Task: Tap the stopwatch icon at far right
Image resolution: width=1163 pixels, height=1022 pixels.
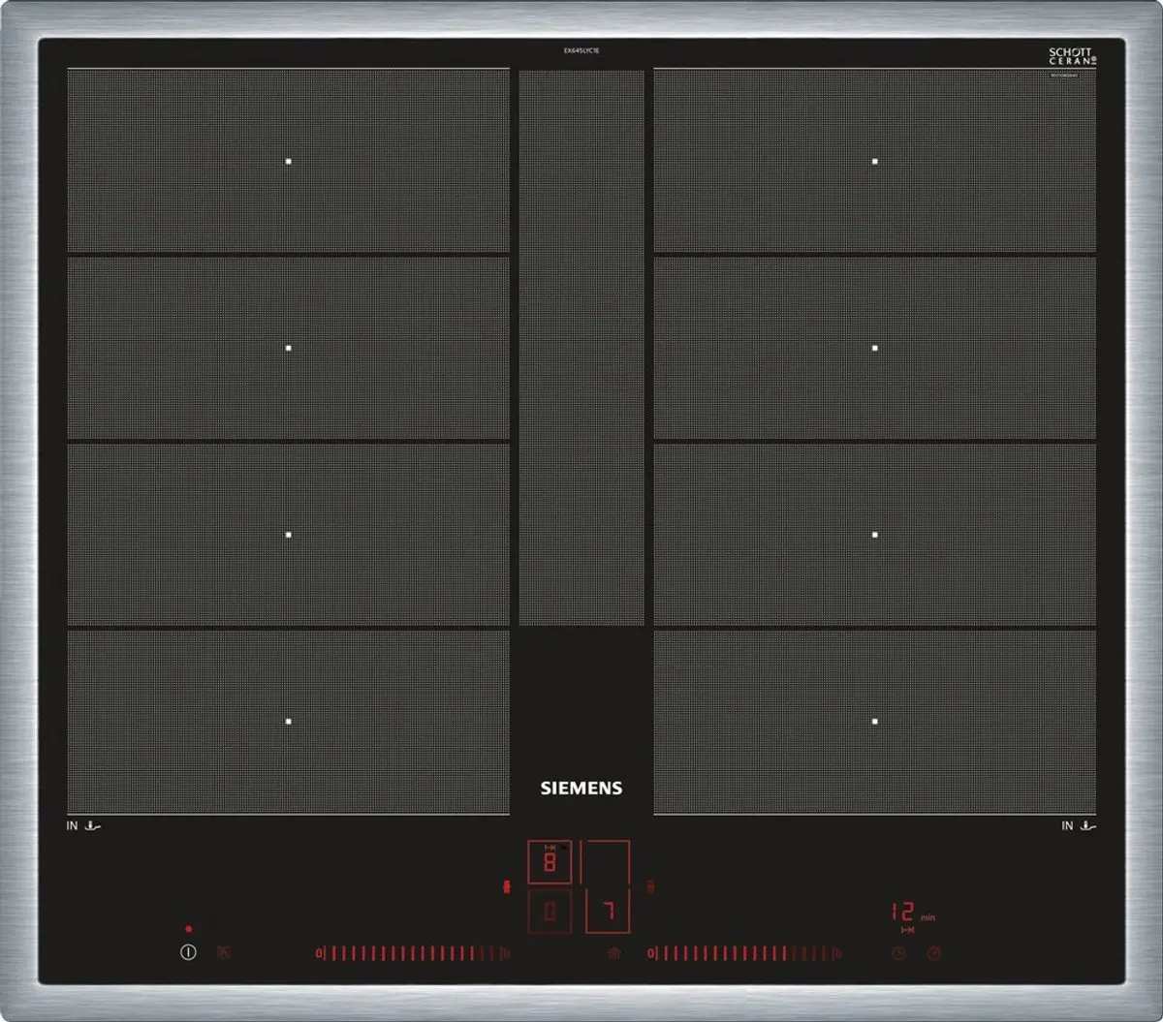Action: [x=933, y=953]
